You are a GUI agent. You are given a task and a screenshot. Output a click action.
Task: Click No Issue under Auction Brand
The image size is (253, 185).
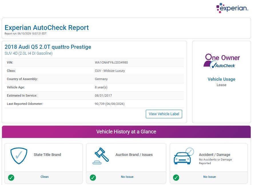point(127,177)
